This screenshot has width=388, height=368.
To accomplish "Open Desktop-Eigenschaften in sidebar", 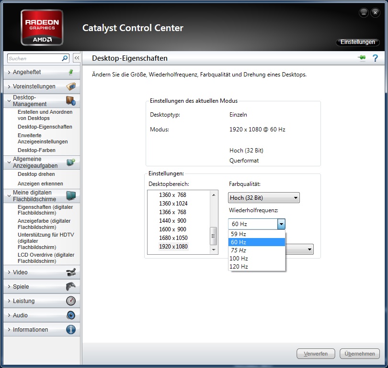I will coord(45,127).
